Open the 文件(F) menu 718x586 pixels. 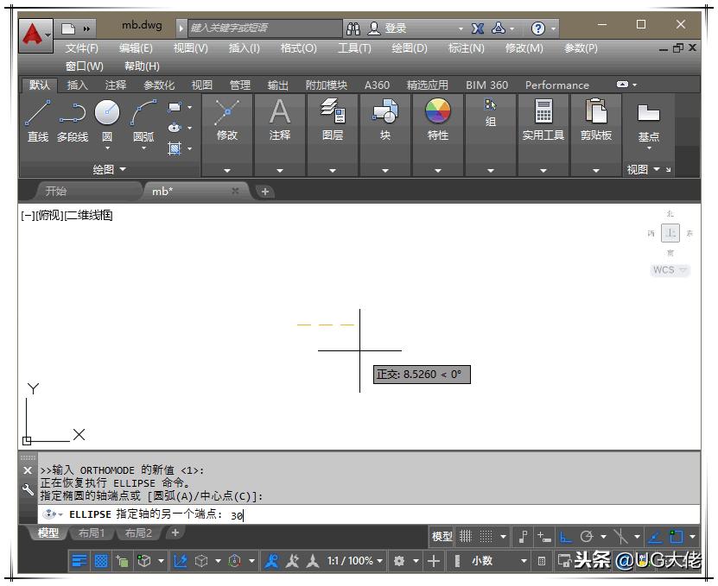81,48
